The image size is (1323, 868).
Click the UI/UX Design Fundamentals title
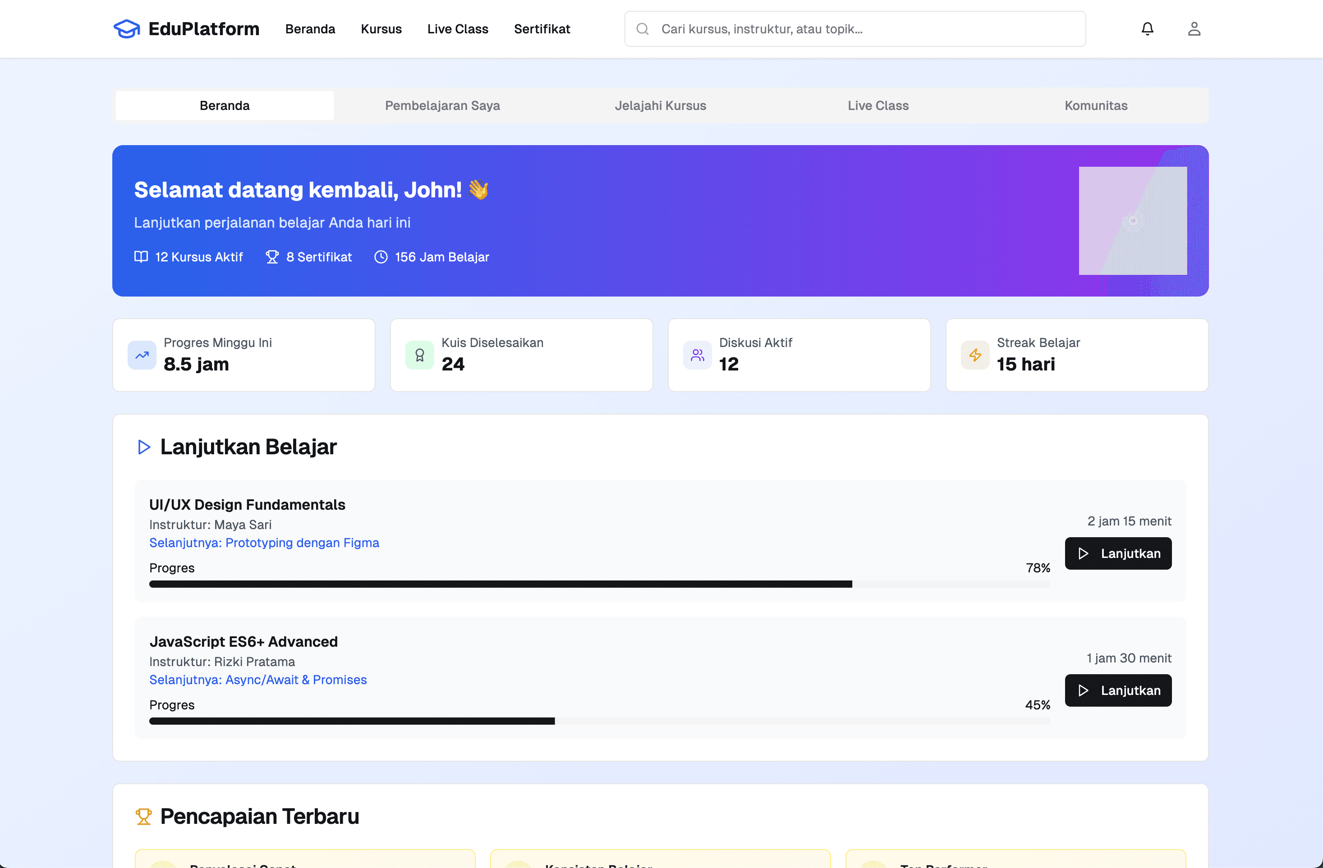[248, 505]
